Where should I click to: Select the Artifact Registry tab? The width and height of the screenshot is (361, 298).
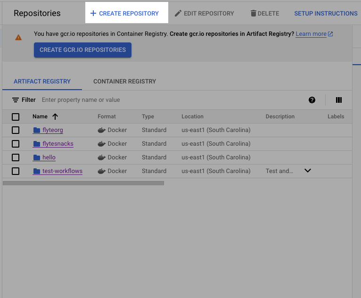tap(42, 82)
